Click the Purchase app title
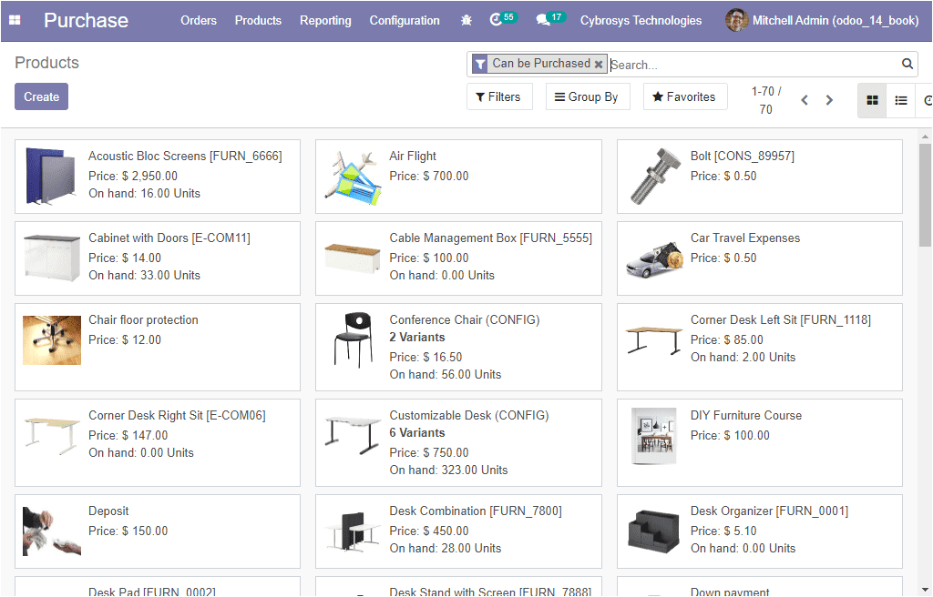The image size is (933, 597). [86, 20]
